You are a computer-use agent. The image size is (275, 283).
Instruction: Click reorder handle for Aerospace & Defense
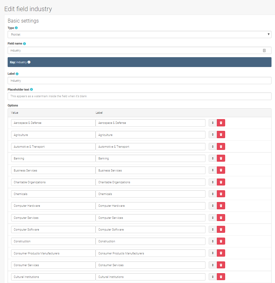[213, 123]
